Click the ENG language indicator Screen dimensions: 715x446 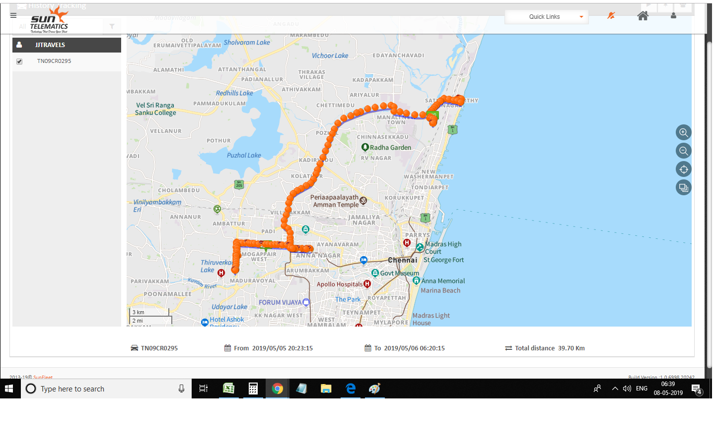tap(642, 389)
